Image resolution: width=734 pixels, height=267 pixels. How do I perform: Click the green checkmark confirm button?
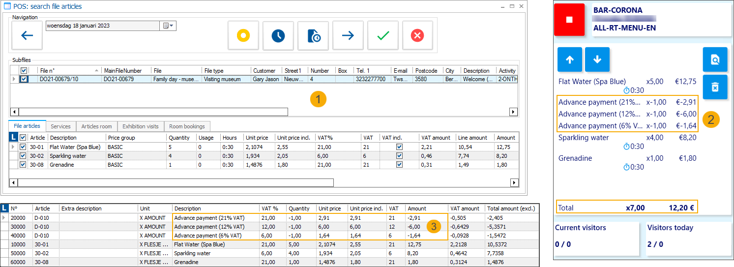[x=383, y=35]
